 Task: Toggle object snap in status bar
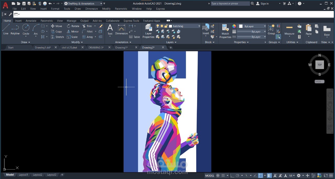click(260, 176)
